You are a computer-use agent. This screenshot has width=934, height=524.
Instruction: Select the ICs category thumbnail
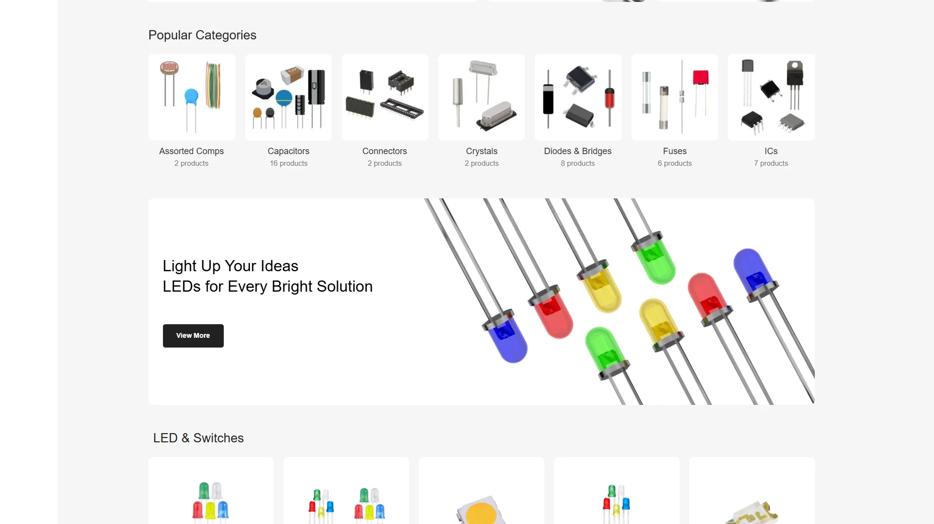click(771, 97)
